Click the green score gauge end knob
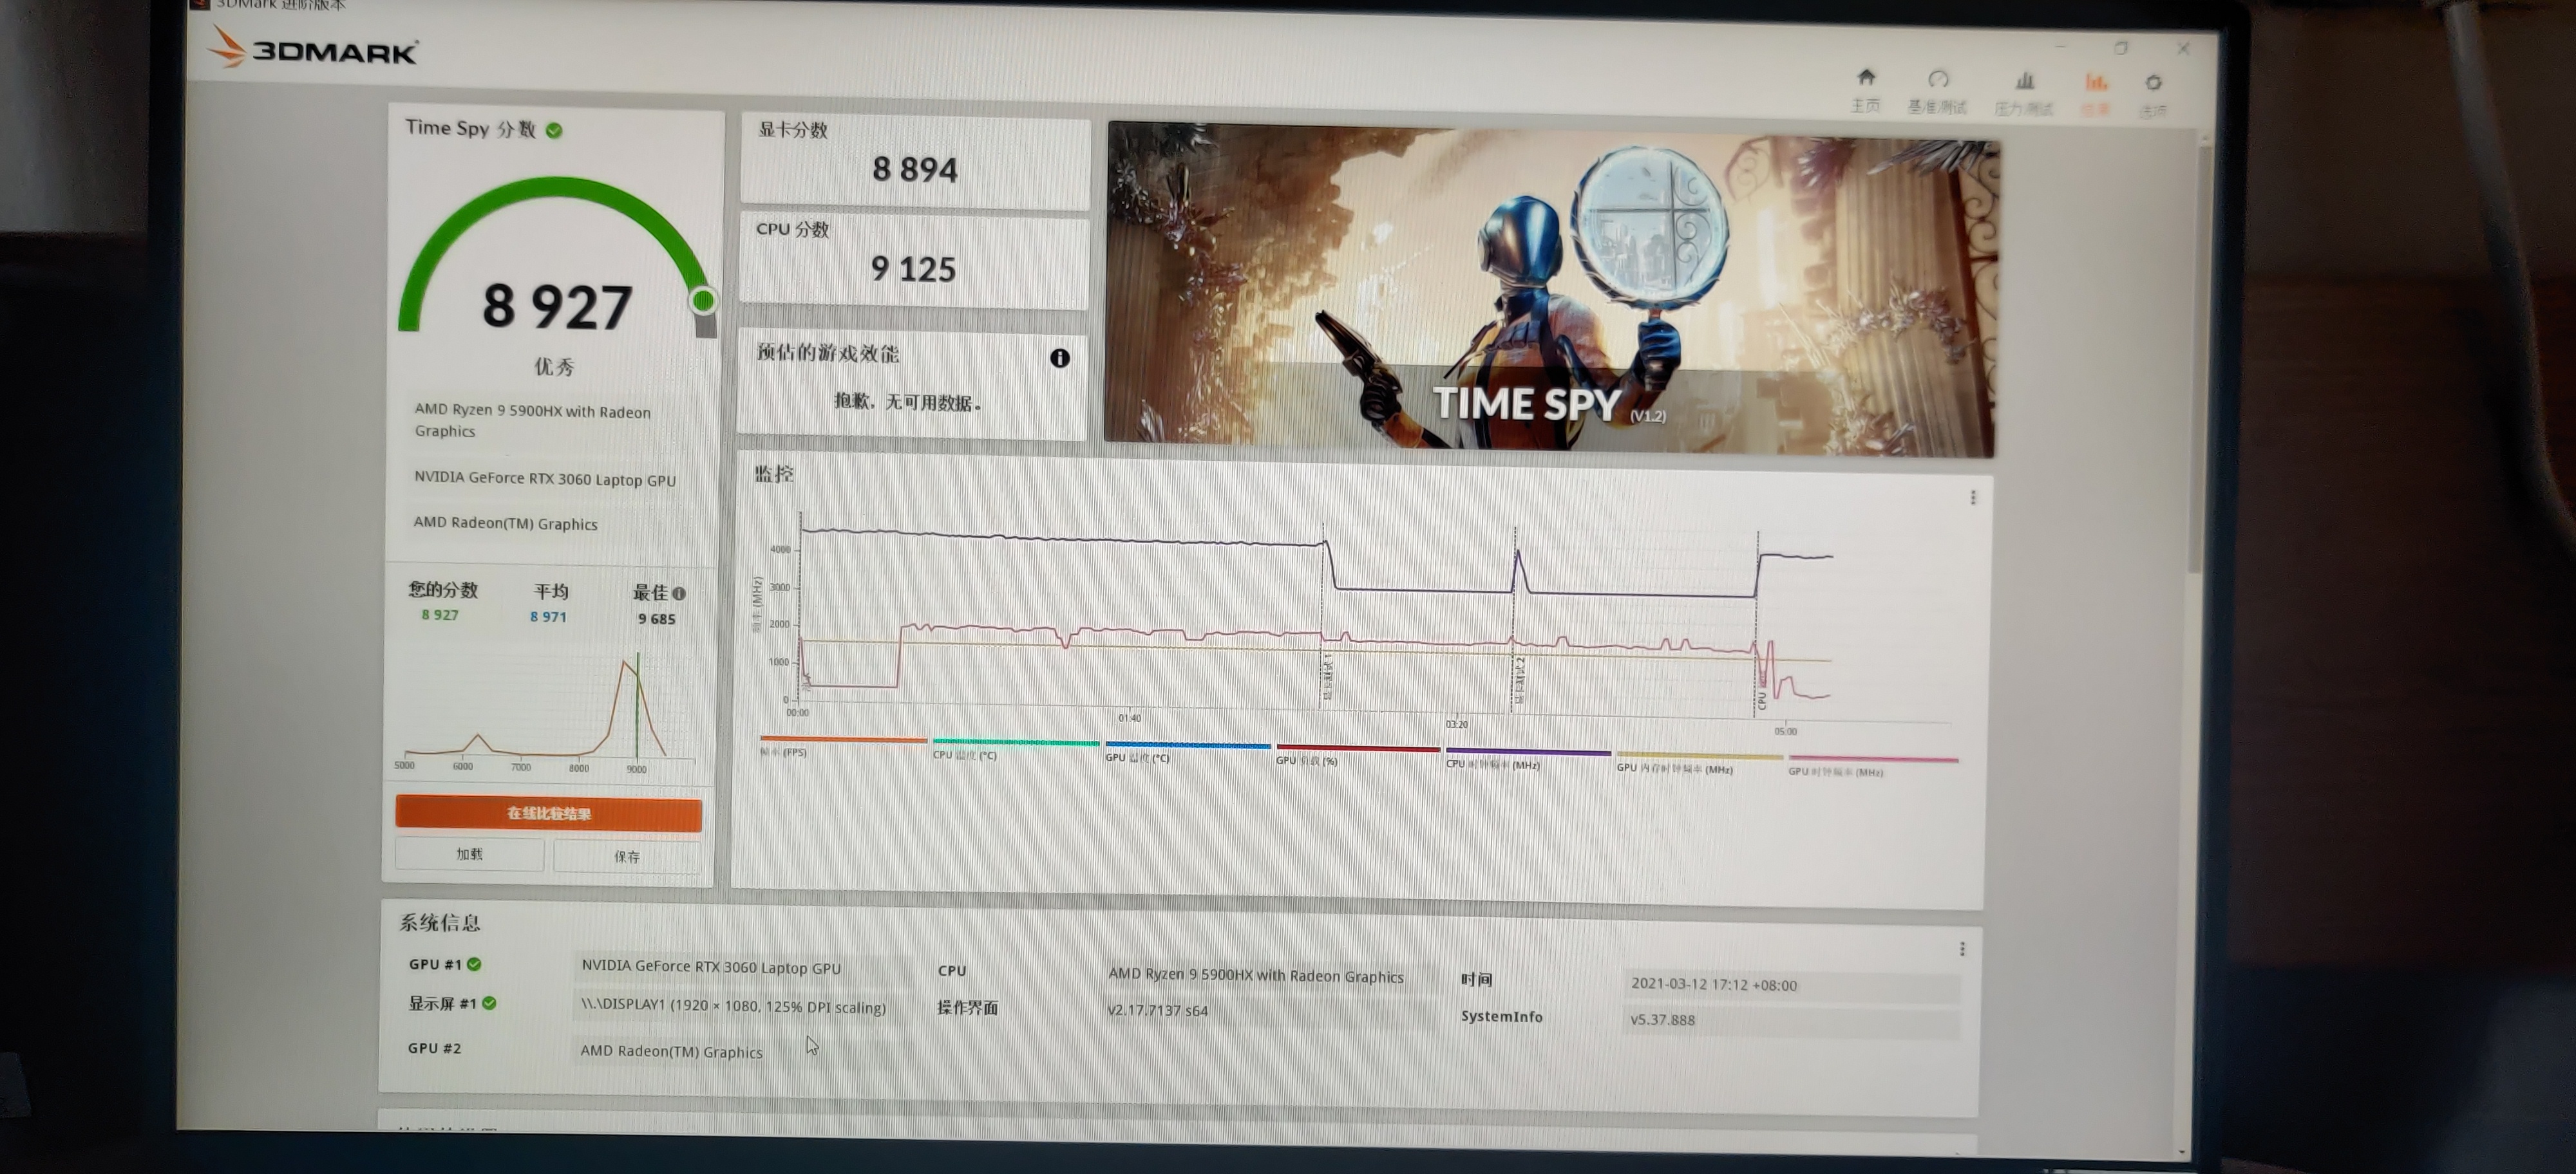 coord(703,300)
